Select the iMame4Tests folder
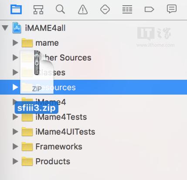Screen dimensions: 187x180 tap(93, 117)
